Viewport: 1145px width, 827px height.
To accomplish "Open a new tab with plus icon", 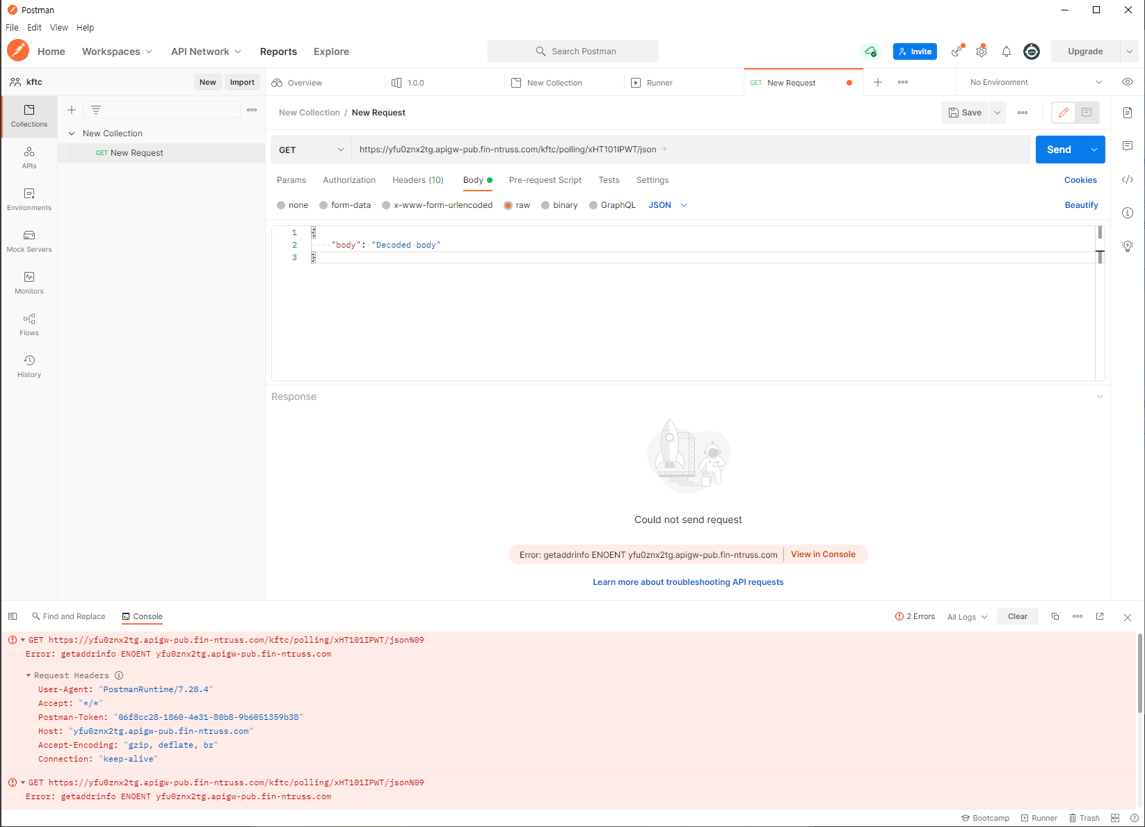I will 878,82.
